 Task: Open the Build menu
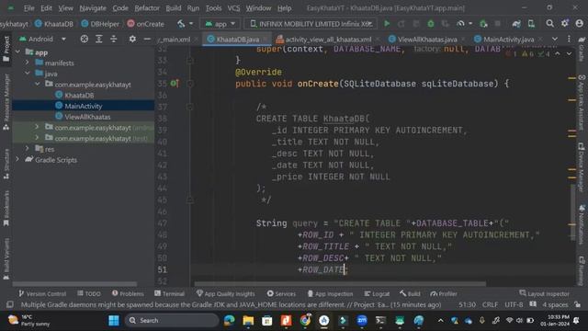click(174, 8)
